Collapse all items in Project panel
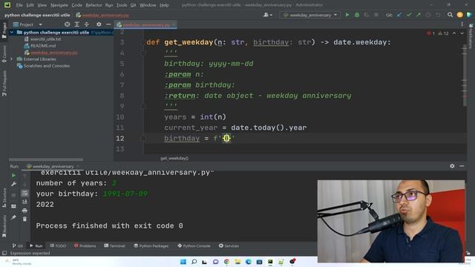The height and width of the screenshot is (267, 475). point(87,24)
